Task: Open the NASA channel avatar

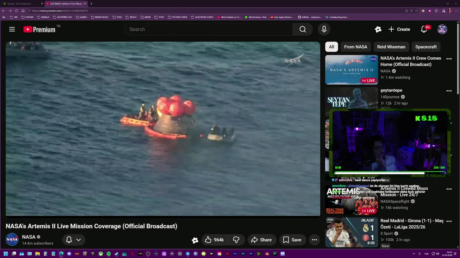Action: [x=12, y=239]
